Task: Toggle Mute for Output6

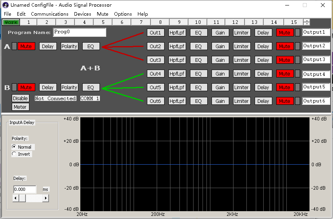Action: pyautogui.click(x=284, y=101)
